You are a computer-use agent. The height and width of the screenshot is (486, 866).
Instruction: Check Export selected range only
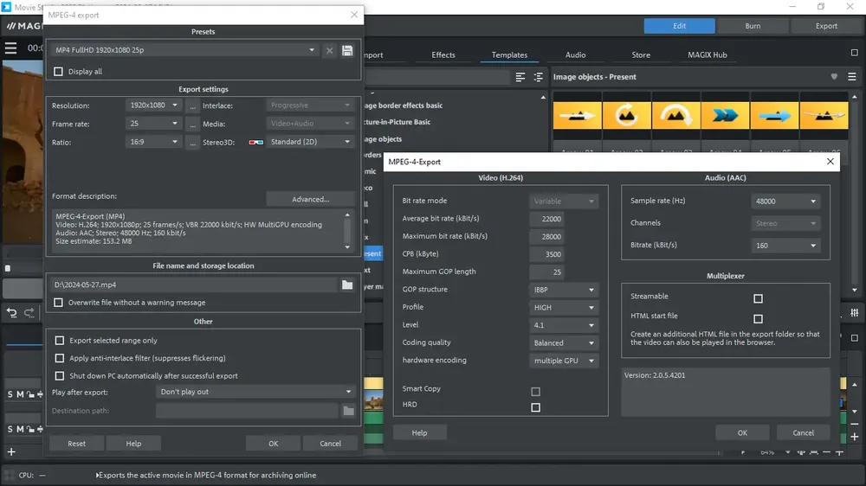click(59, 341)
